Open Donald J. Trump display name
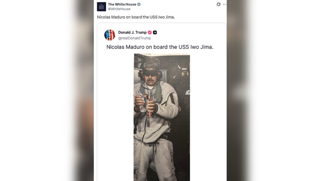The height and width of the screenshot is (181, 321). pos(132,32)
